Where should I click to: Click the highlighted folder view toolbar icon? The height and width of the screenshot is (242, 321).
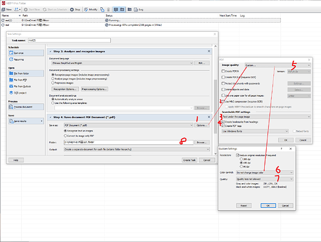[x=122, y=10]
